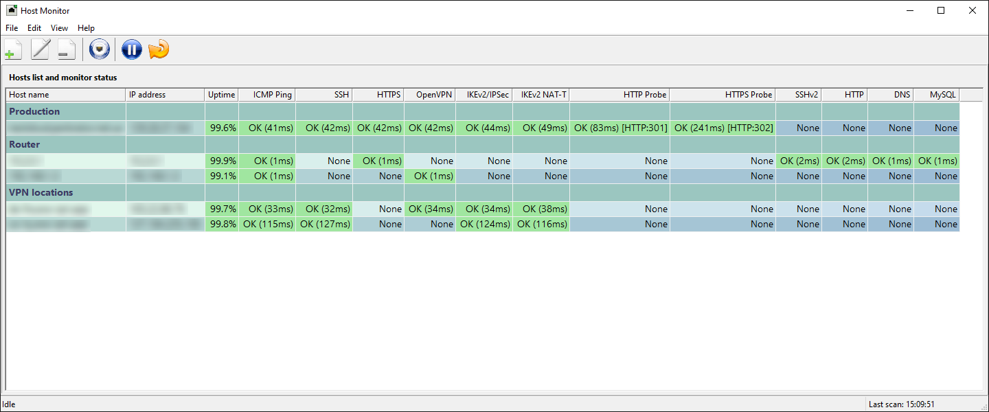The width and height of the screenshot is (989, 412).
Task: Sort by the Host name column header
Action: pyautogui.click(x=66, y=95)
